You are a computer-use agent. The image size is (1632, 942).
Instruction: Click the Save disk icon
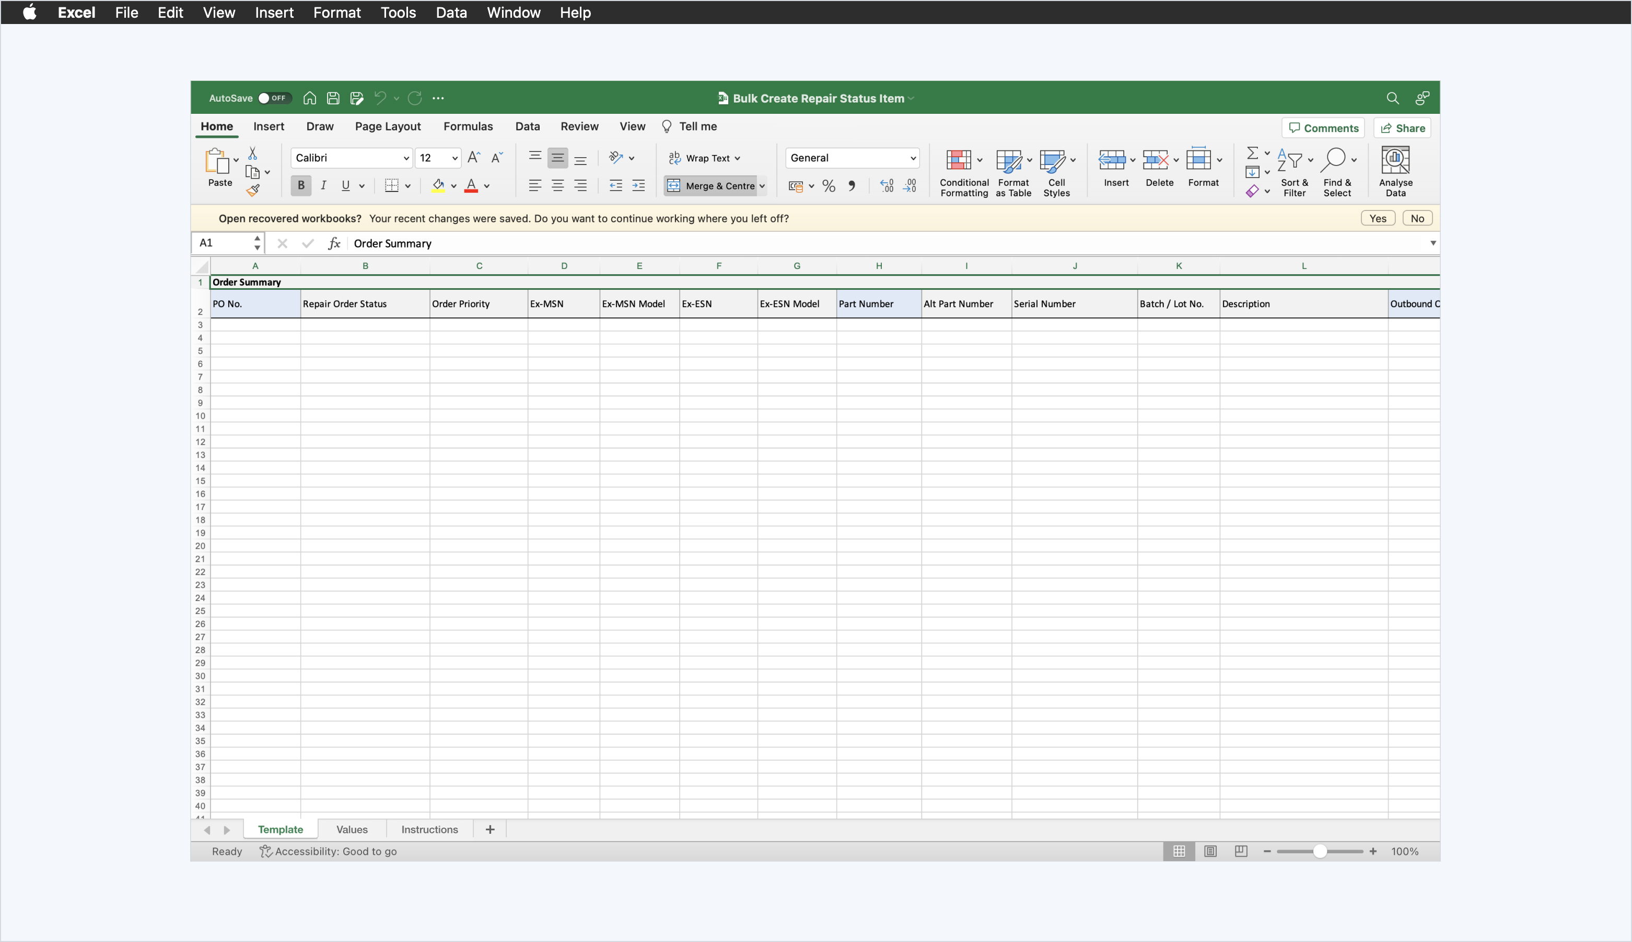point(333,98)
